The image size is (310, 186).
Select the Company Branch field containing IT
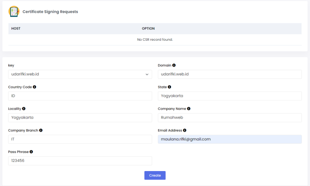(80, 139)
